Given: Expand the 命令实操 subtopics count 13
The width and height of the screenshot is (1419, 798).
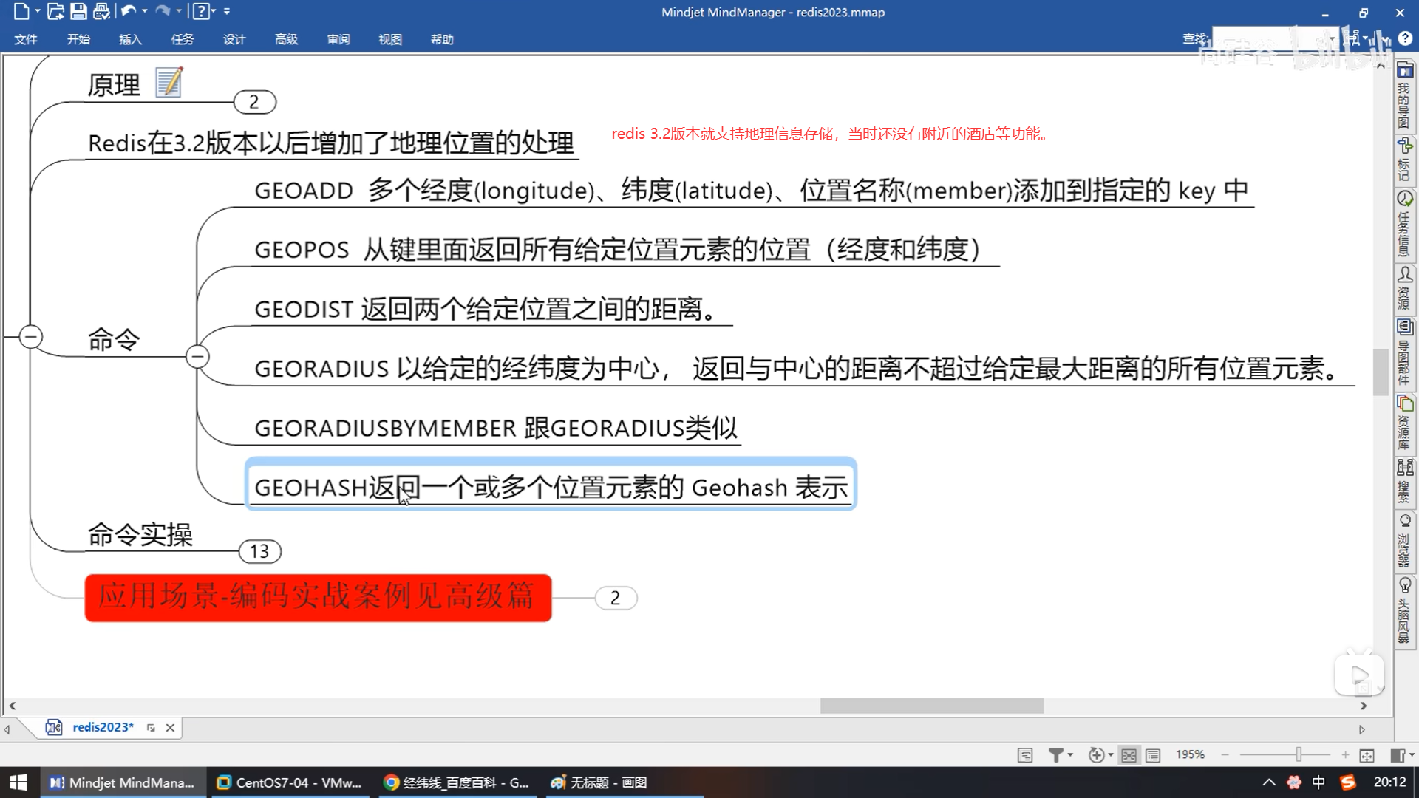Looking at the screenshot, I should [259, 551].
